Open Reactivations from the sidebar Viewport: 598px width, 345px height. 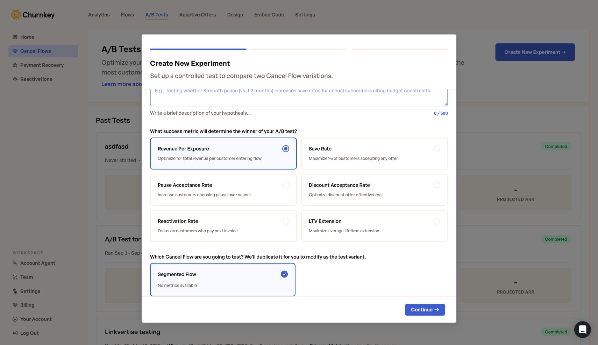pos(35,79)
